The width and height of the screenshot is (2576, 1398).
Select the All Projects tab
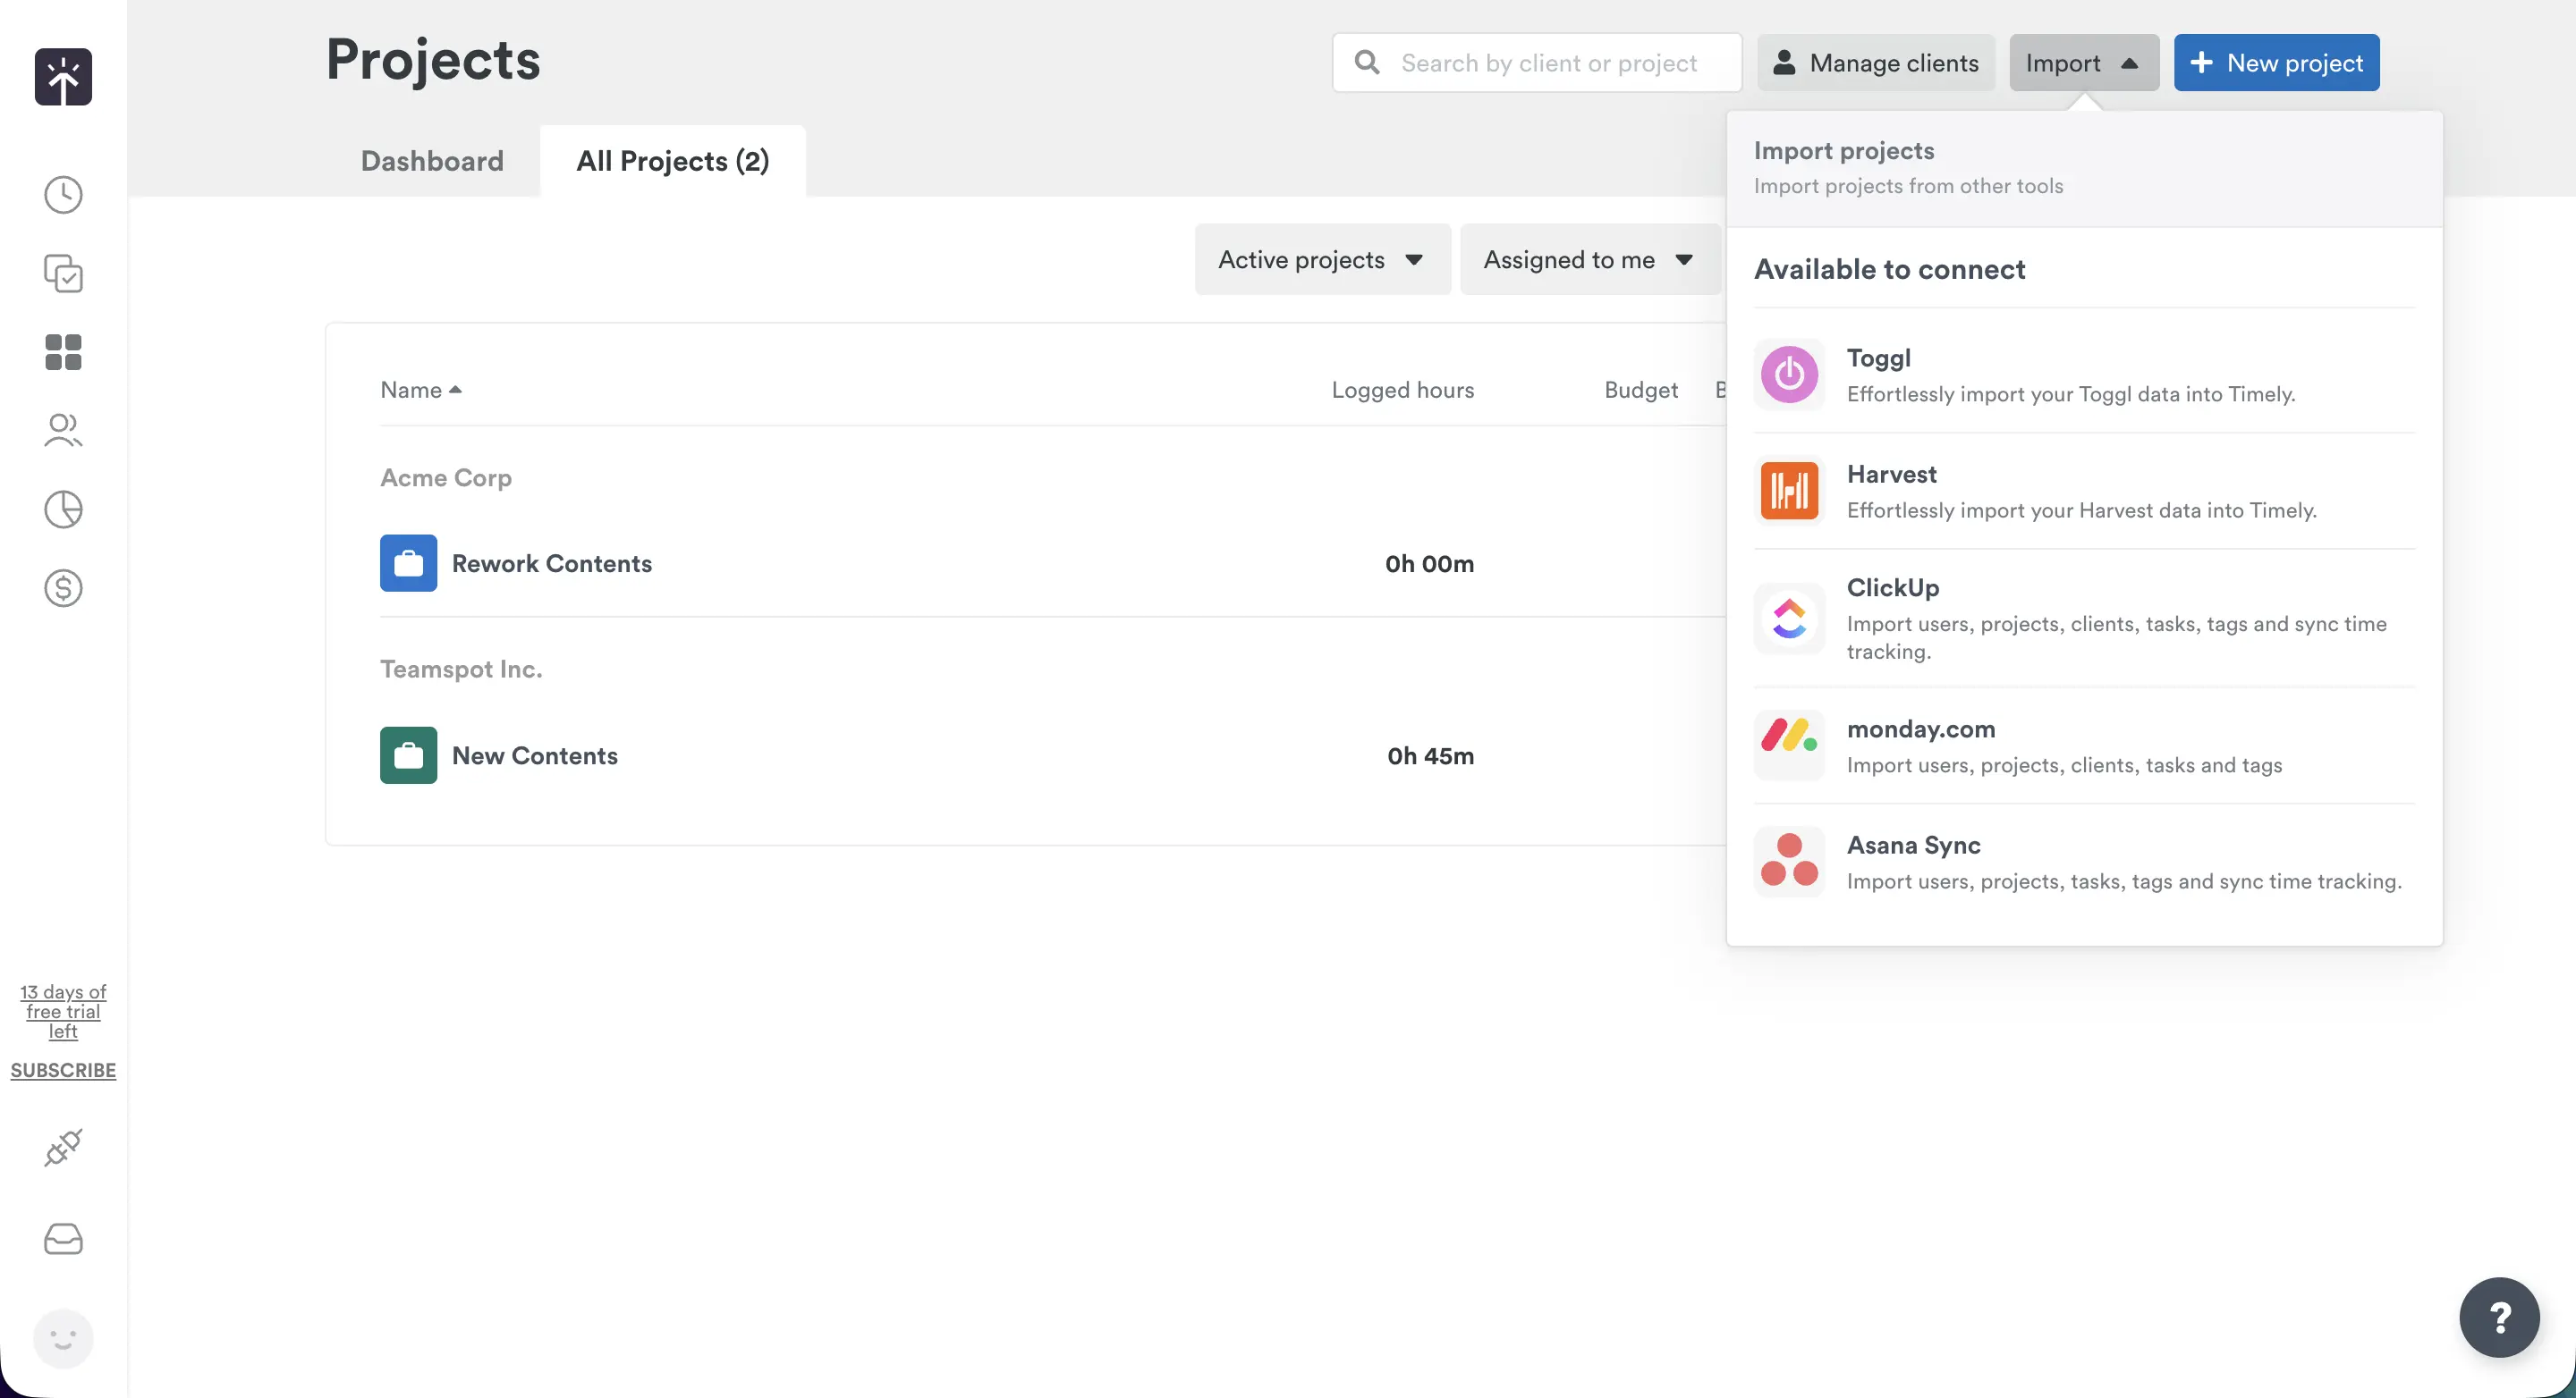click(671, 161)
